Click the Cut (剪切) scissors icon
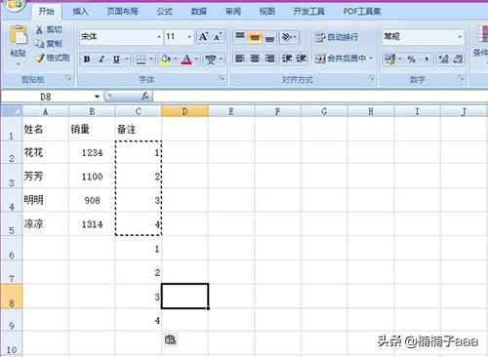Screen dimensions: 488x357 (x=39, y=30)
